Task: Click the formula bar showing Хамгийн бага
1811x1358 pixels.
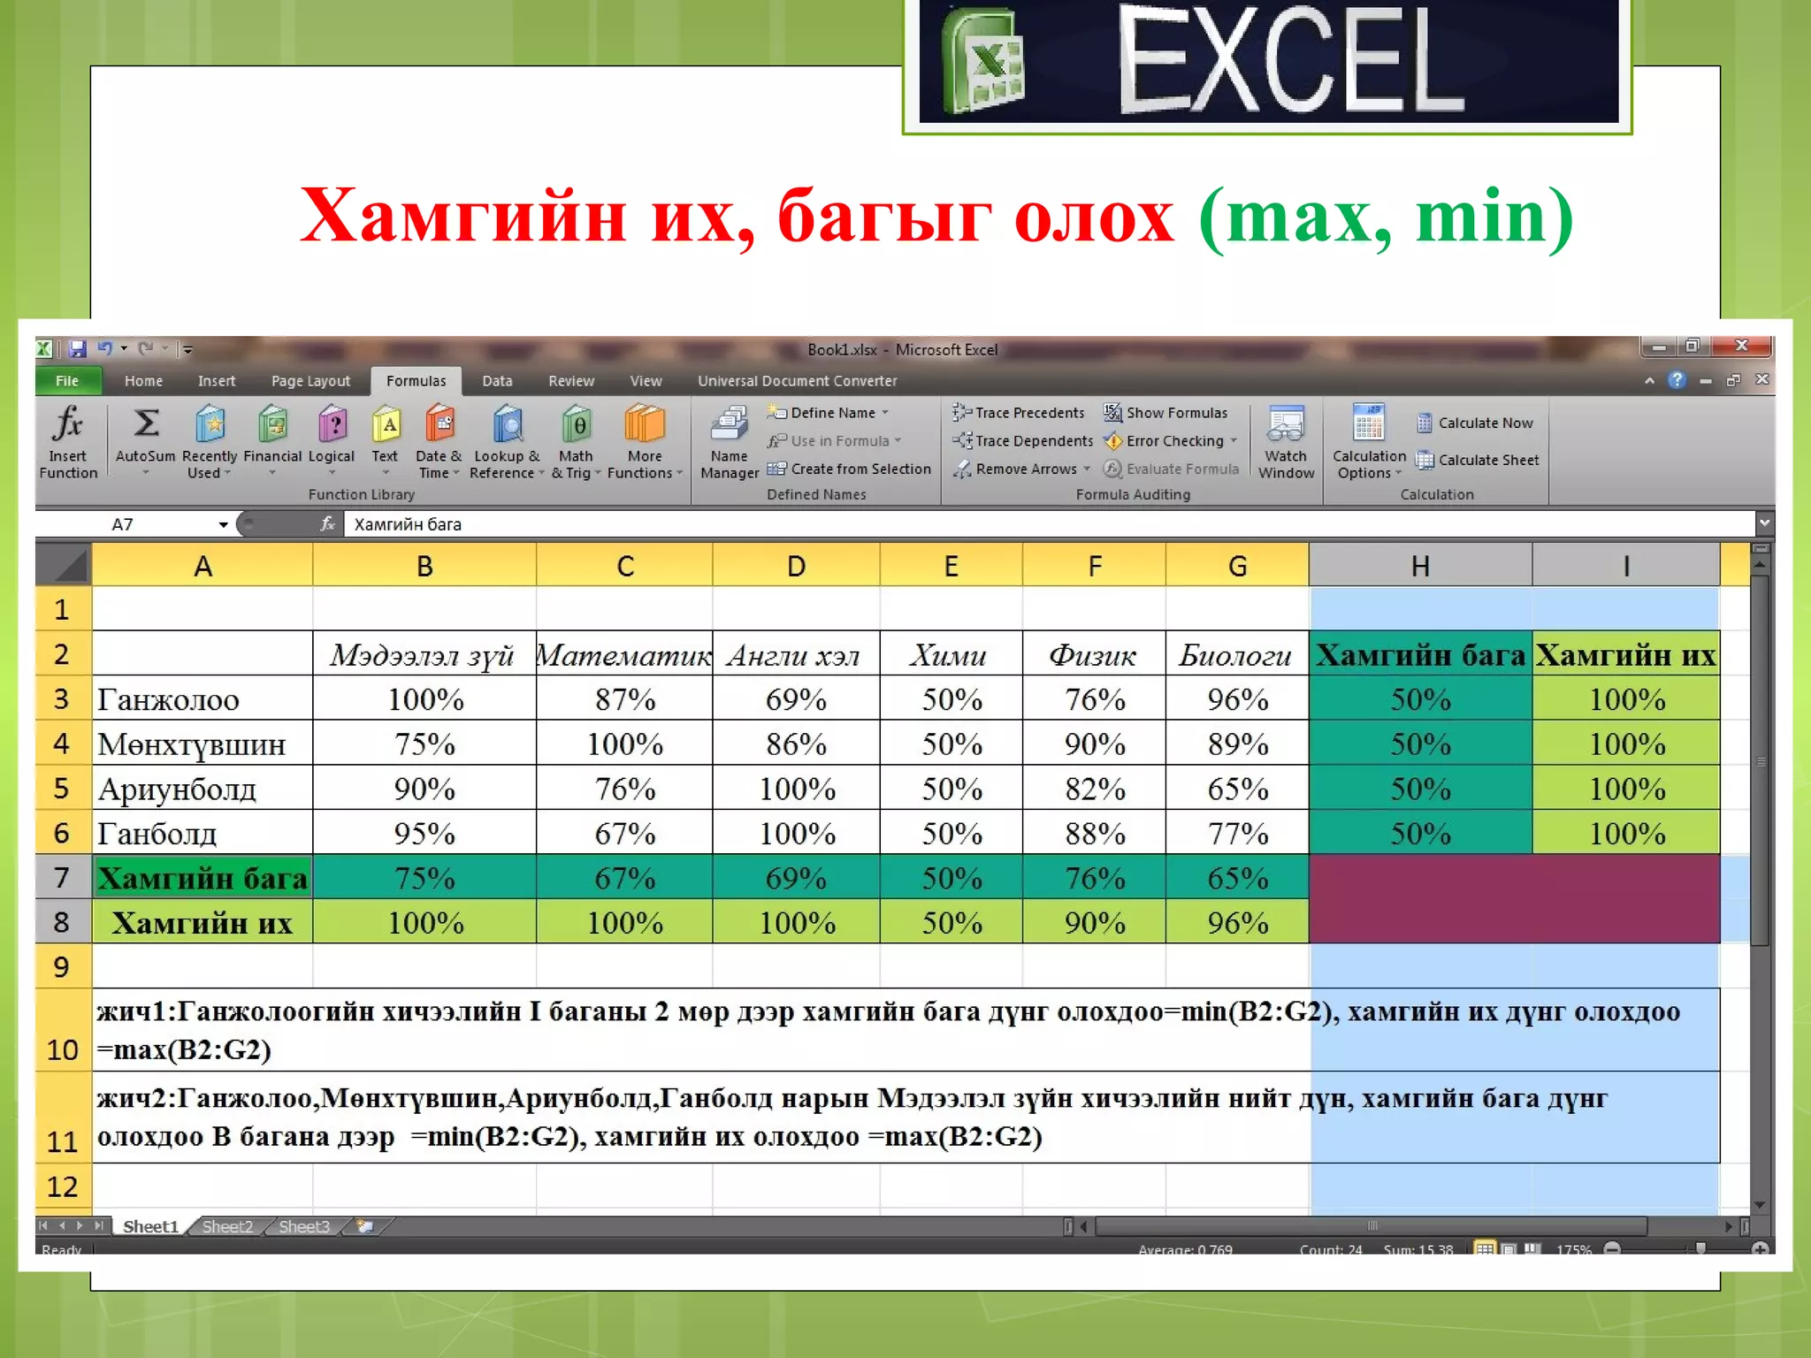Action: coord(1050,524)
